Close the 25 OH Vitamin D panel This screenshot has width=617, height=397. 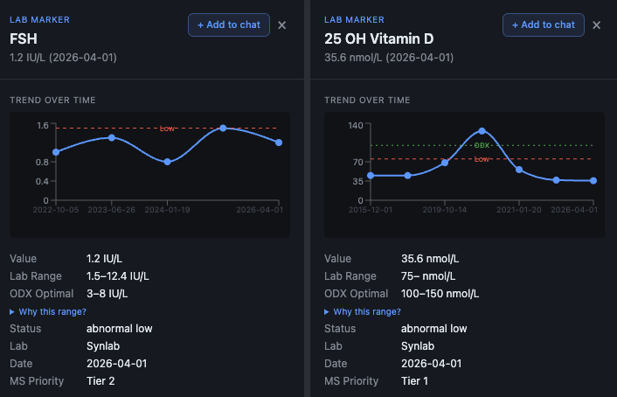click(x=596, y=25)
